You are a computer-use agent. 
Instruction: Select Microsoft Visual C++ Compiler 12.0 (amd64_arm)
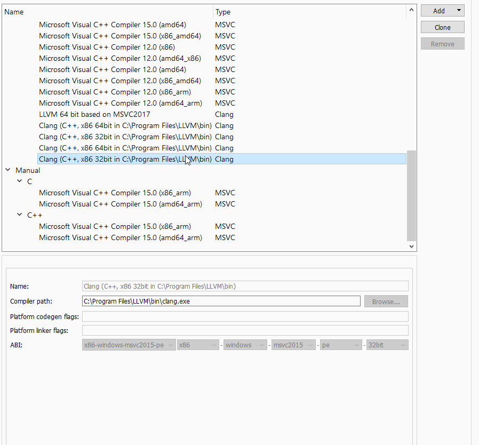tap(121, 104)
